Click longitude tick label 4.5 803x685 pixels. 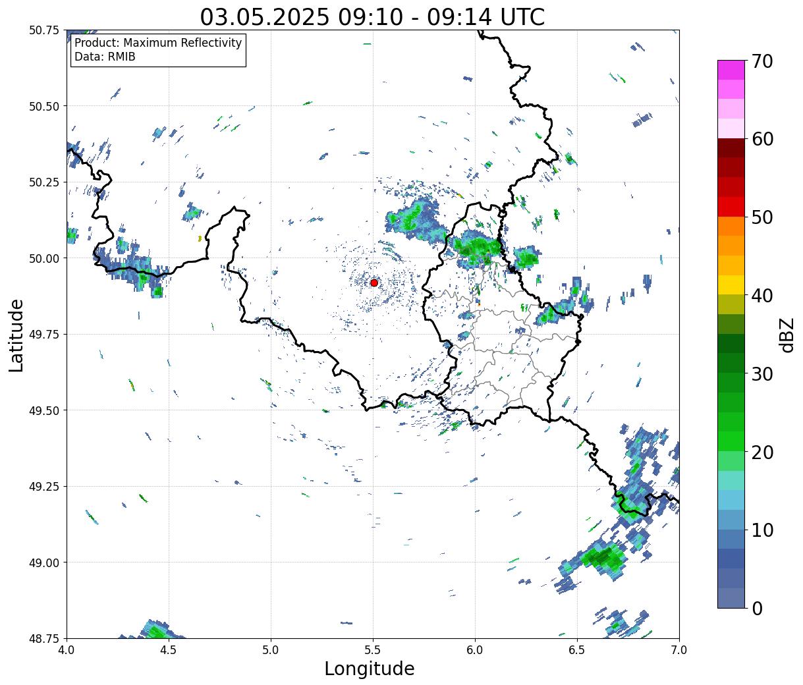click(x=169, y=650)
